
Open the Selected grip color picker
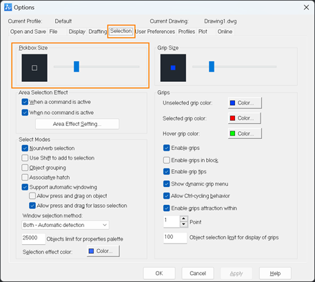[x=245, y=118]
